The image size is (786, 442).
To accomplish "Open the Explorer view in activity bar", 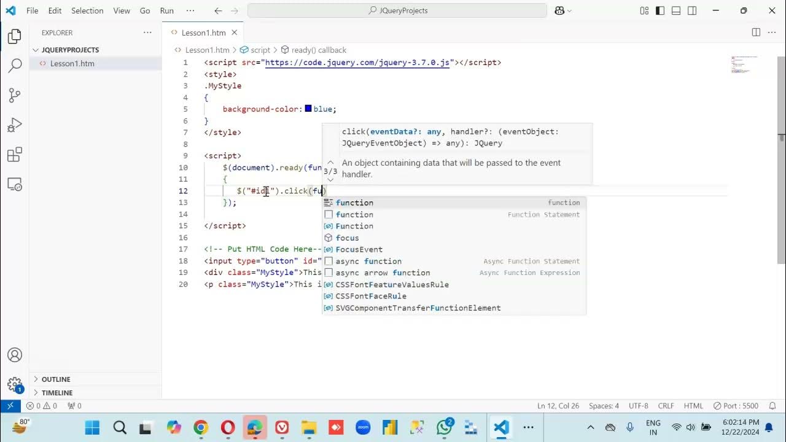I will click(15, 37).
